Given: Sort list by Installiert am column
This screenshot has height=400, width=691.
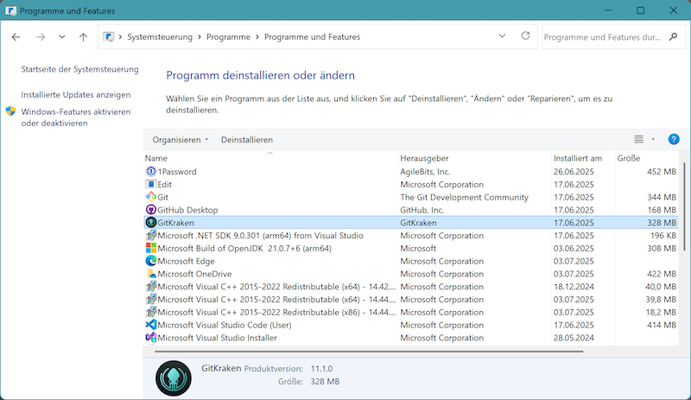Looking at the screenshot, I should coord(583,158).
